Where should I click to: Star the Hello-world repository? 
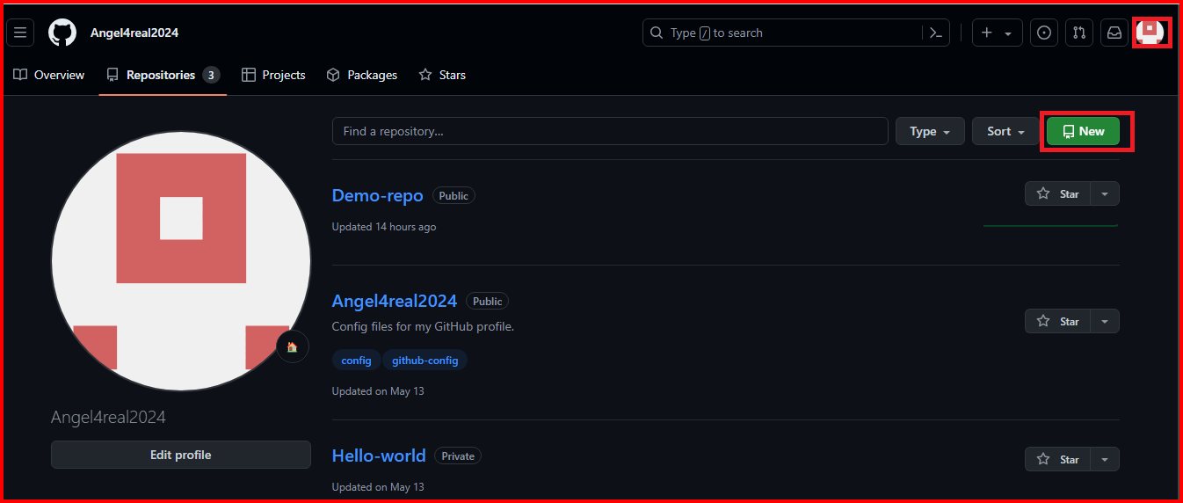(1058, 459)
